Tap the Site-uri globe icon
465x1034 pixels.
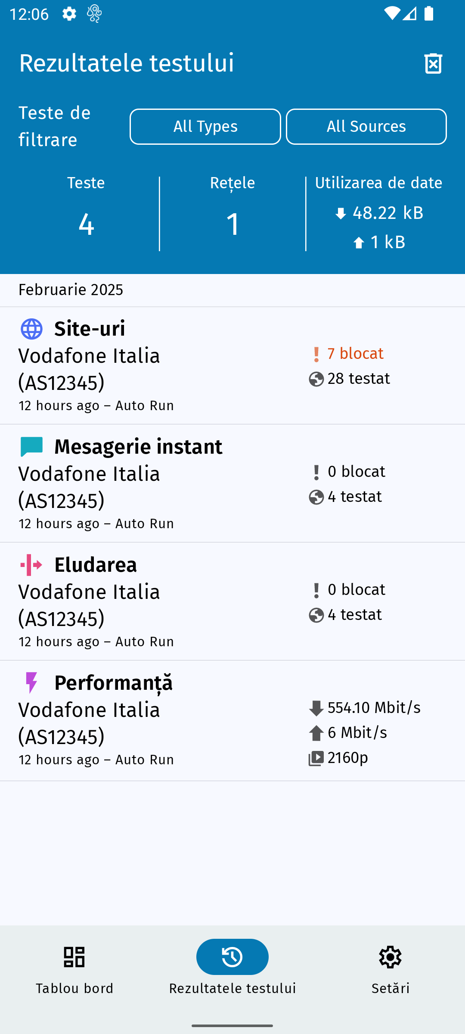(32, 329)
